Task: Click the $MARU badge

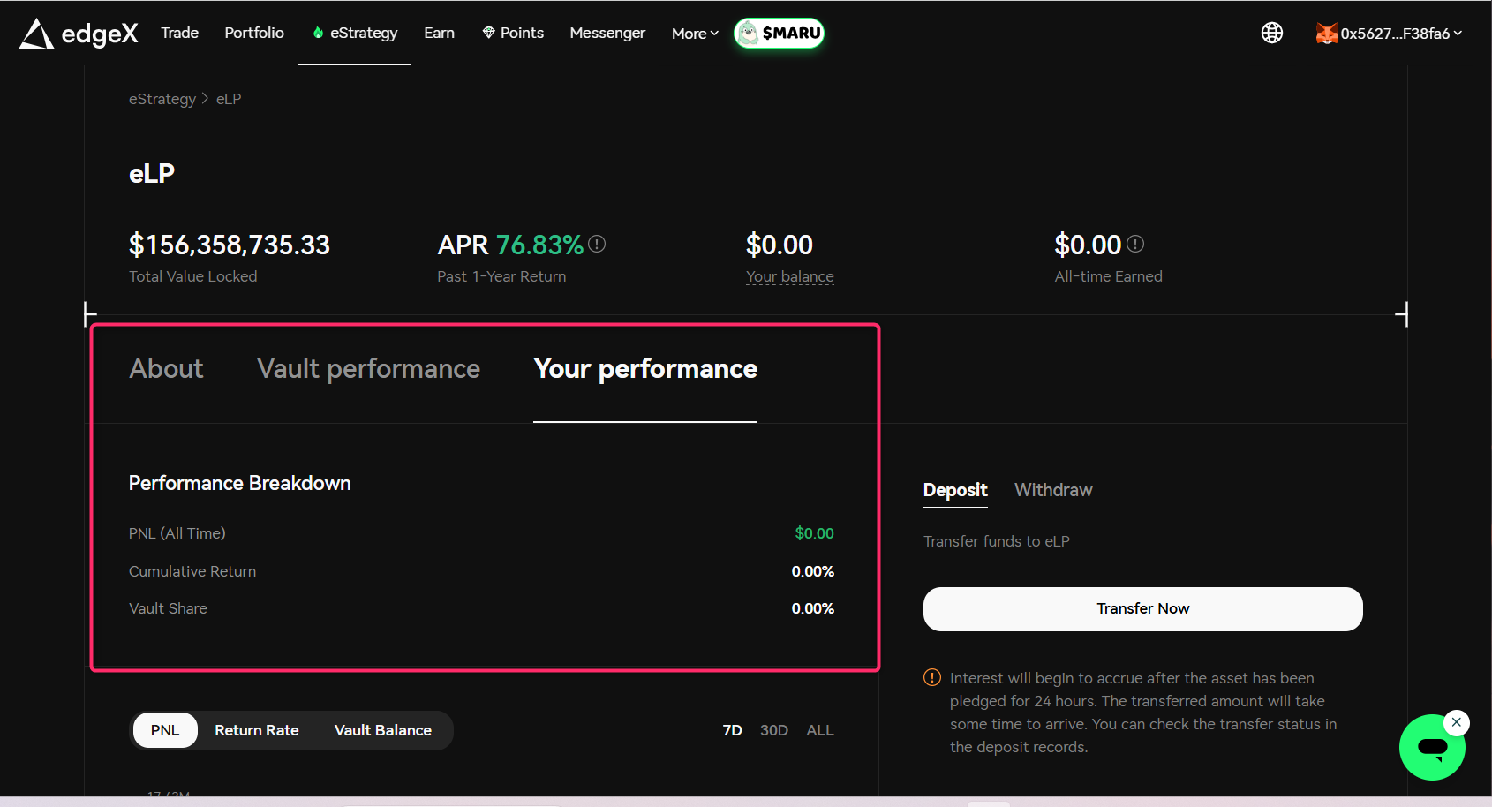Action: point(779,34)
